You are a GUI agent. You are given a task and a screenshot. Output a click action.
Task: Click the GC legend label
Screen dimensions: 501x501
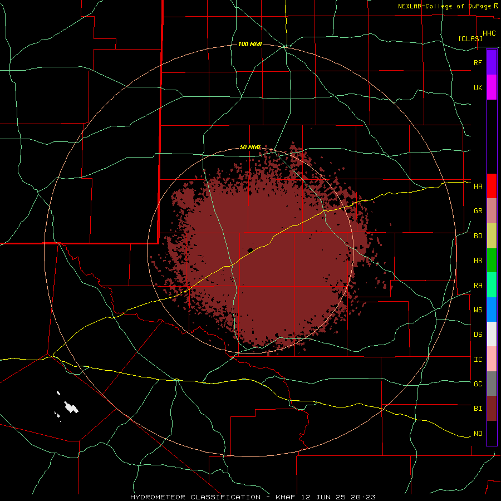(x=478, y=384)
